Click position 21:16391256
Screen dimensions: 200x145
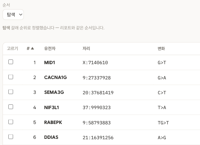point(98,138)
